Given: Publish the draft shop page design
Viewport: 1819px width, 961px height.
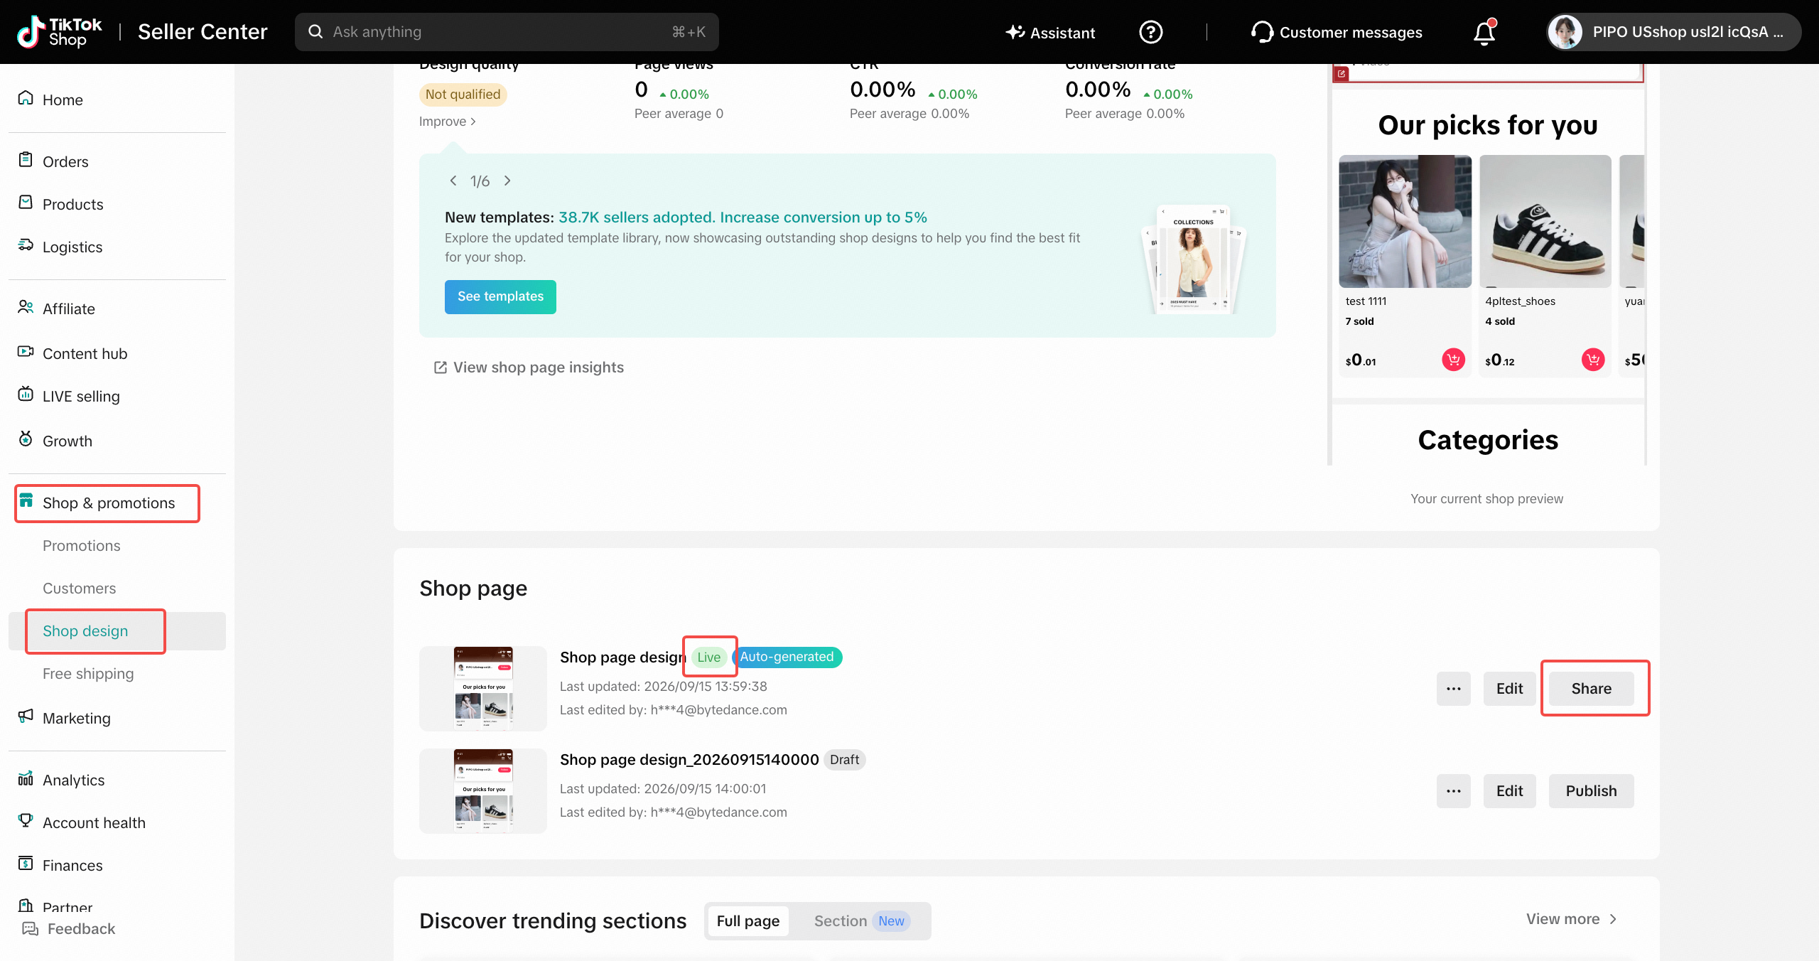Looking at the screenshot, I should 1591,791.
